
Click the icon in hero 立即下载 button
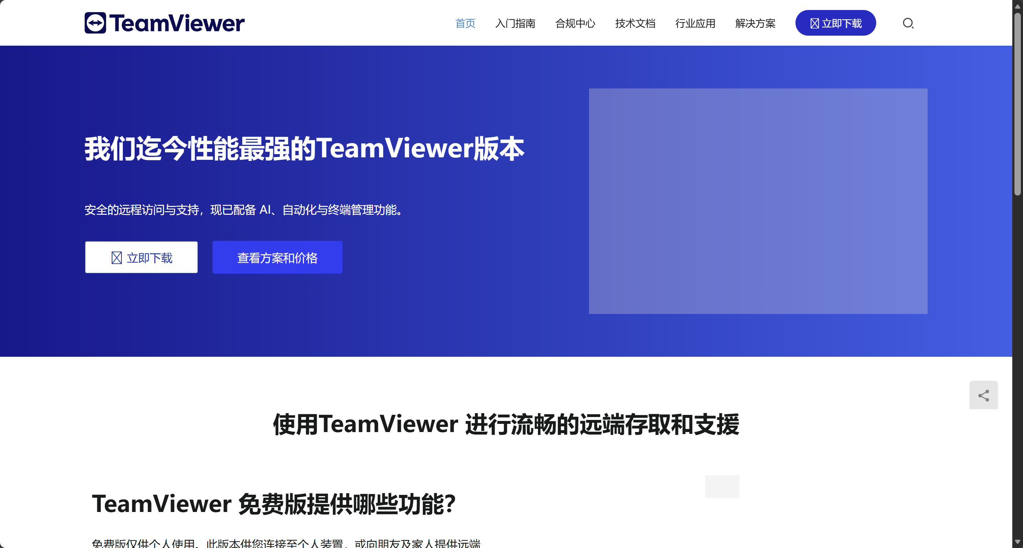(x=116, y=258)
